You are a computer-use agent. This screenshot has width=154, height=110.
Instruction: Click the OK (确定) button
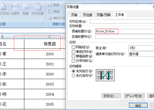point(138,105)
